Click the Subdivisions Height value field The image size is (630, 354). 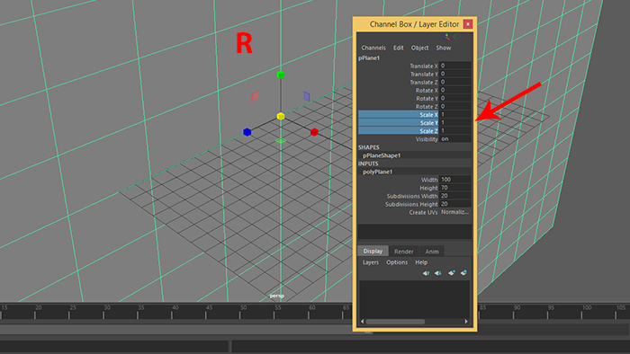(x=454, y=204)
